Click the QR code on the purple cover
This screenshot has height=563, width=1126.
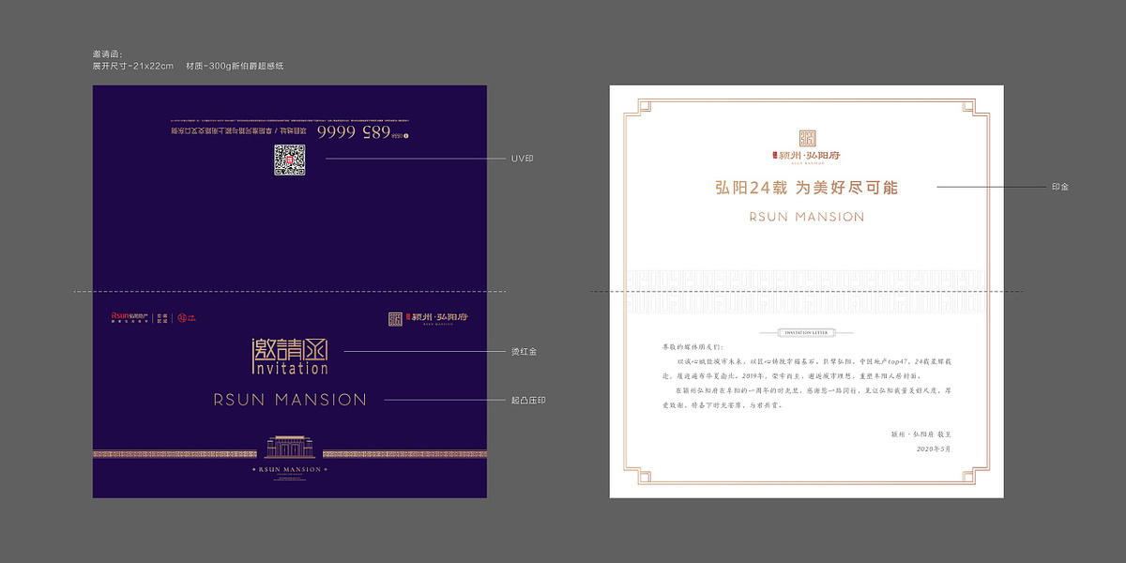(290, 160)
